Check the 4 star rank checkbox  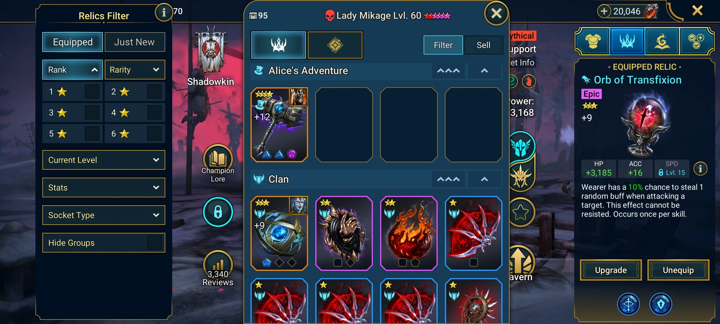coord(154,112)
